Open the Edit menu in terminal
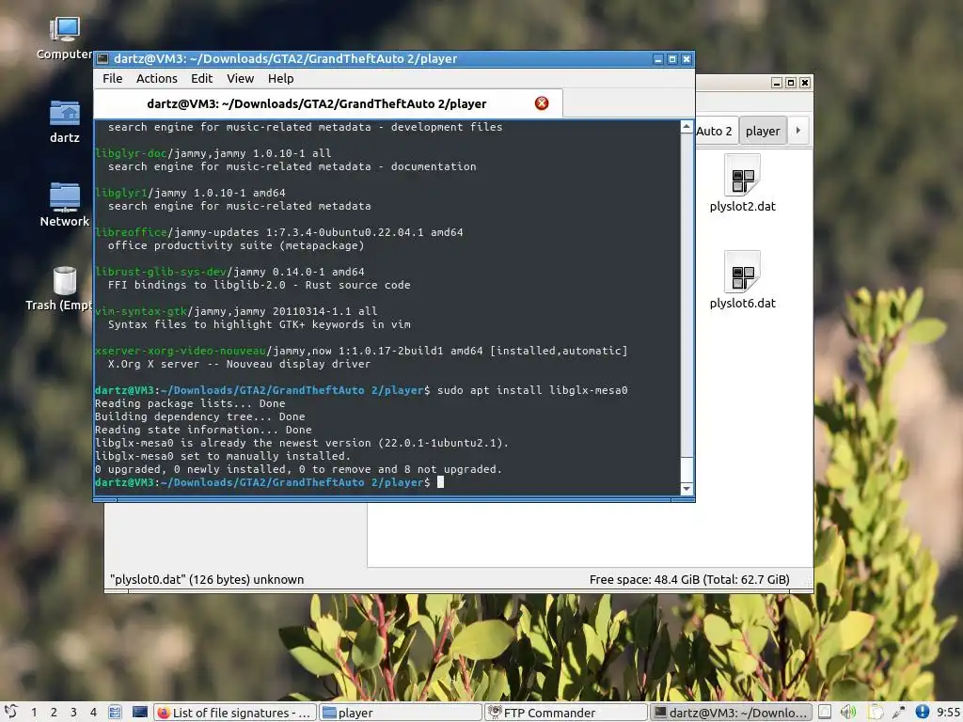 [x=201, y=79]
